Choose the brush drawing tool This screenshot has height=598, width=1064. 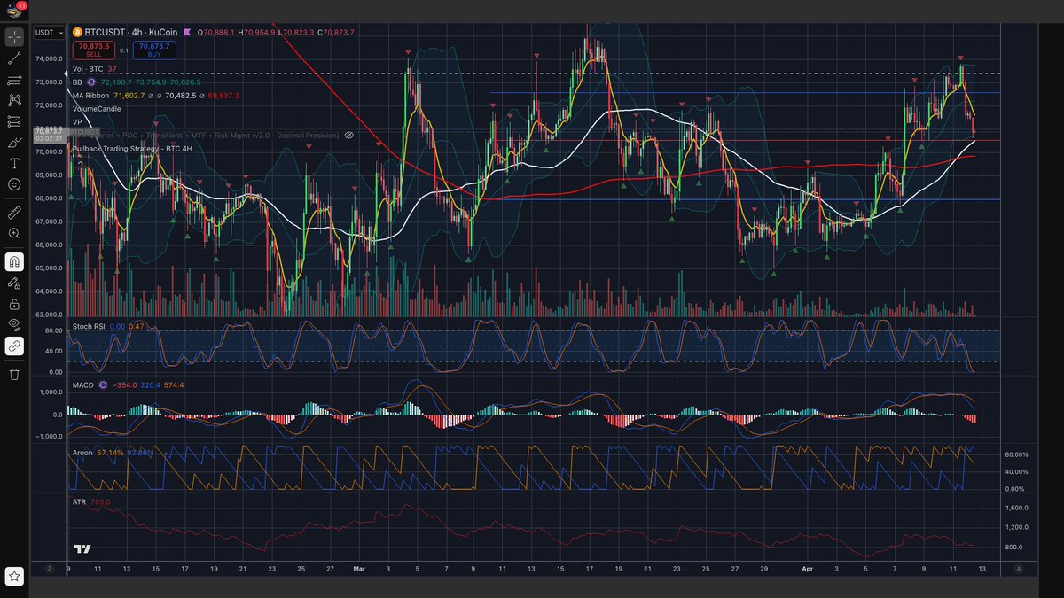coord(14,143)
